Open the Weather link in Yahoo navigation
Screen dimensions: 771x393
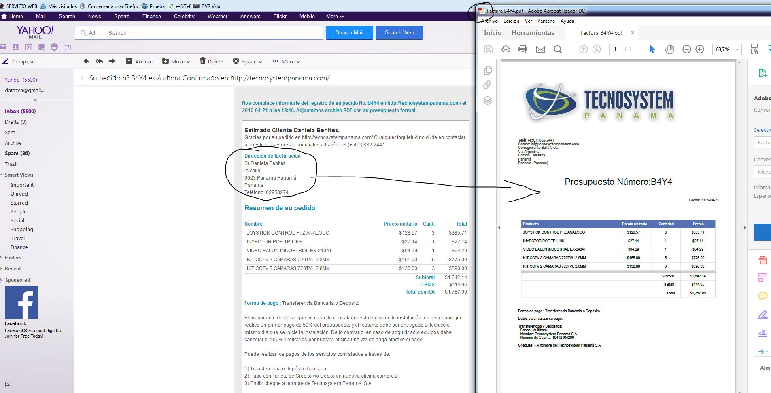(x=217, y=16)
